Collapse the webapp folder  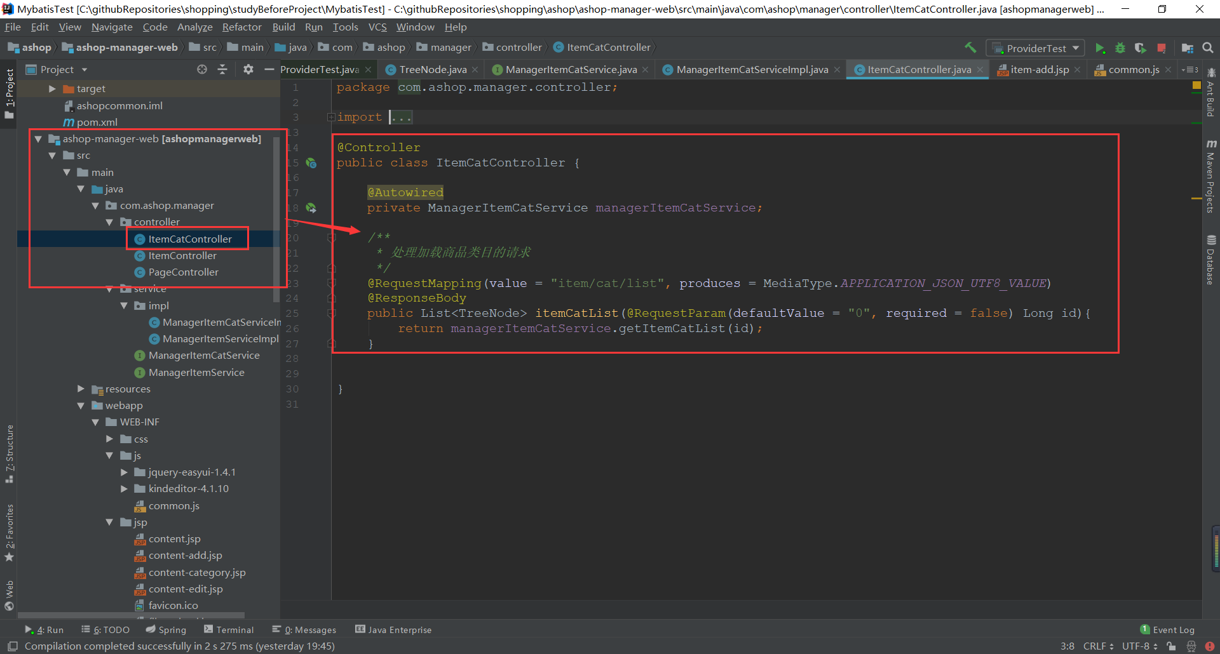click(81, 405)
